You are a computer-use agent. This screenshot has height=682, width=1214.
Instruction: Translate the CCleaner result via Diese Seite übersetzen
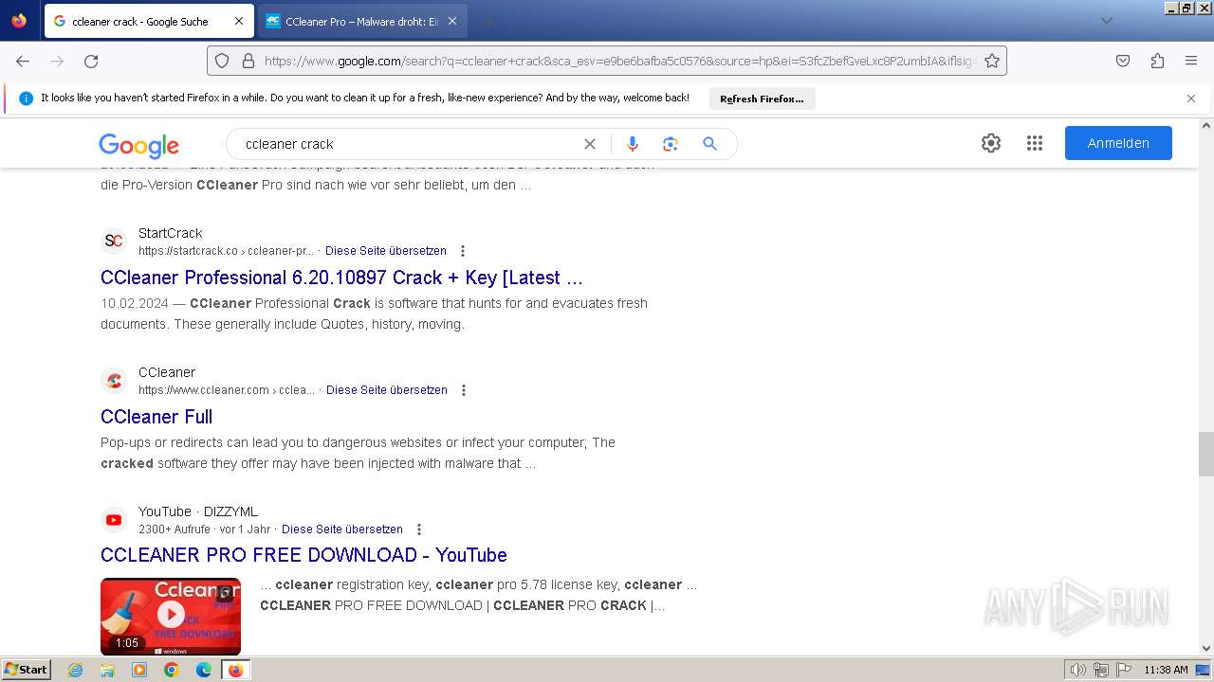click(x=387, y=390)
